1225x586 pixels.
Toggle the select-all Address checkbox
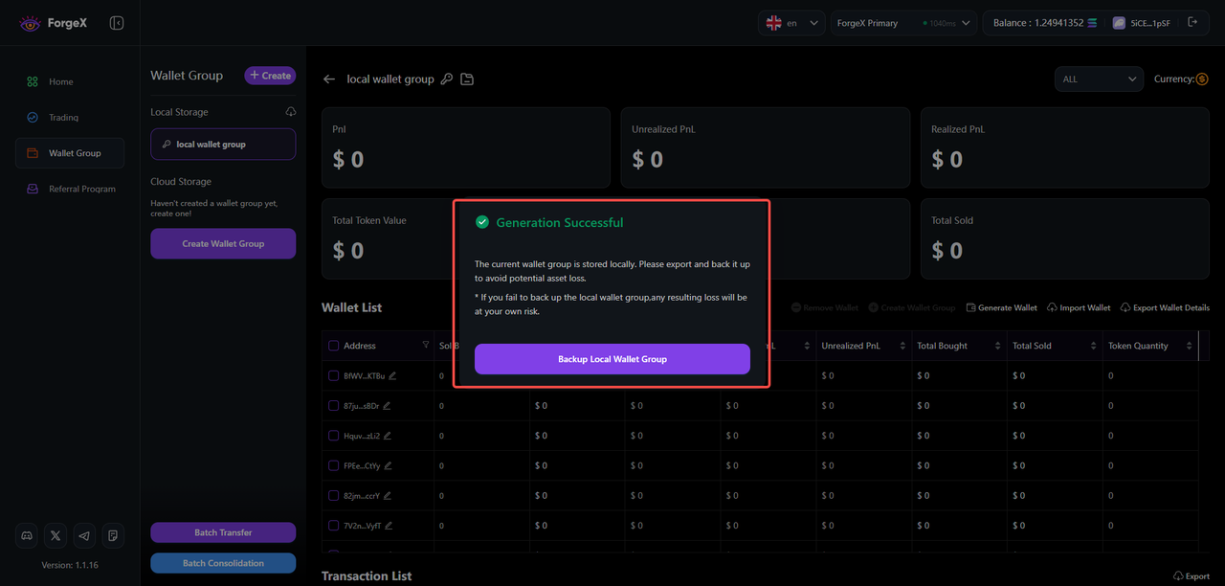334,346
